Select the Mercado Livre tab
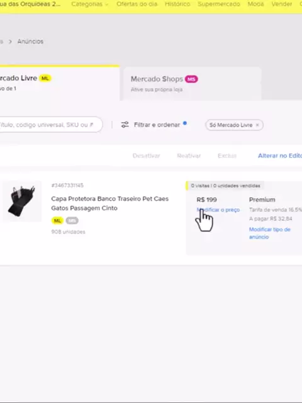Screen dimensions: 302x403 (60, 83)
